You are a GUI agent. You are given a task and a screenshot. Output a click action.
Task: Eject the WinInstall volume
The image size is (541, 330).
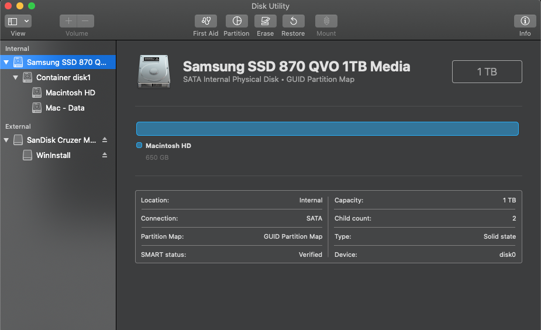coord(105,155)
